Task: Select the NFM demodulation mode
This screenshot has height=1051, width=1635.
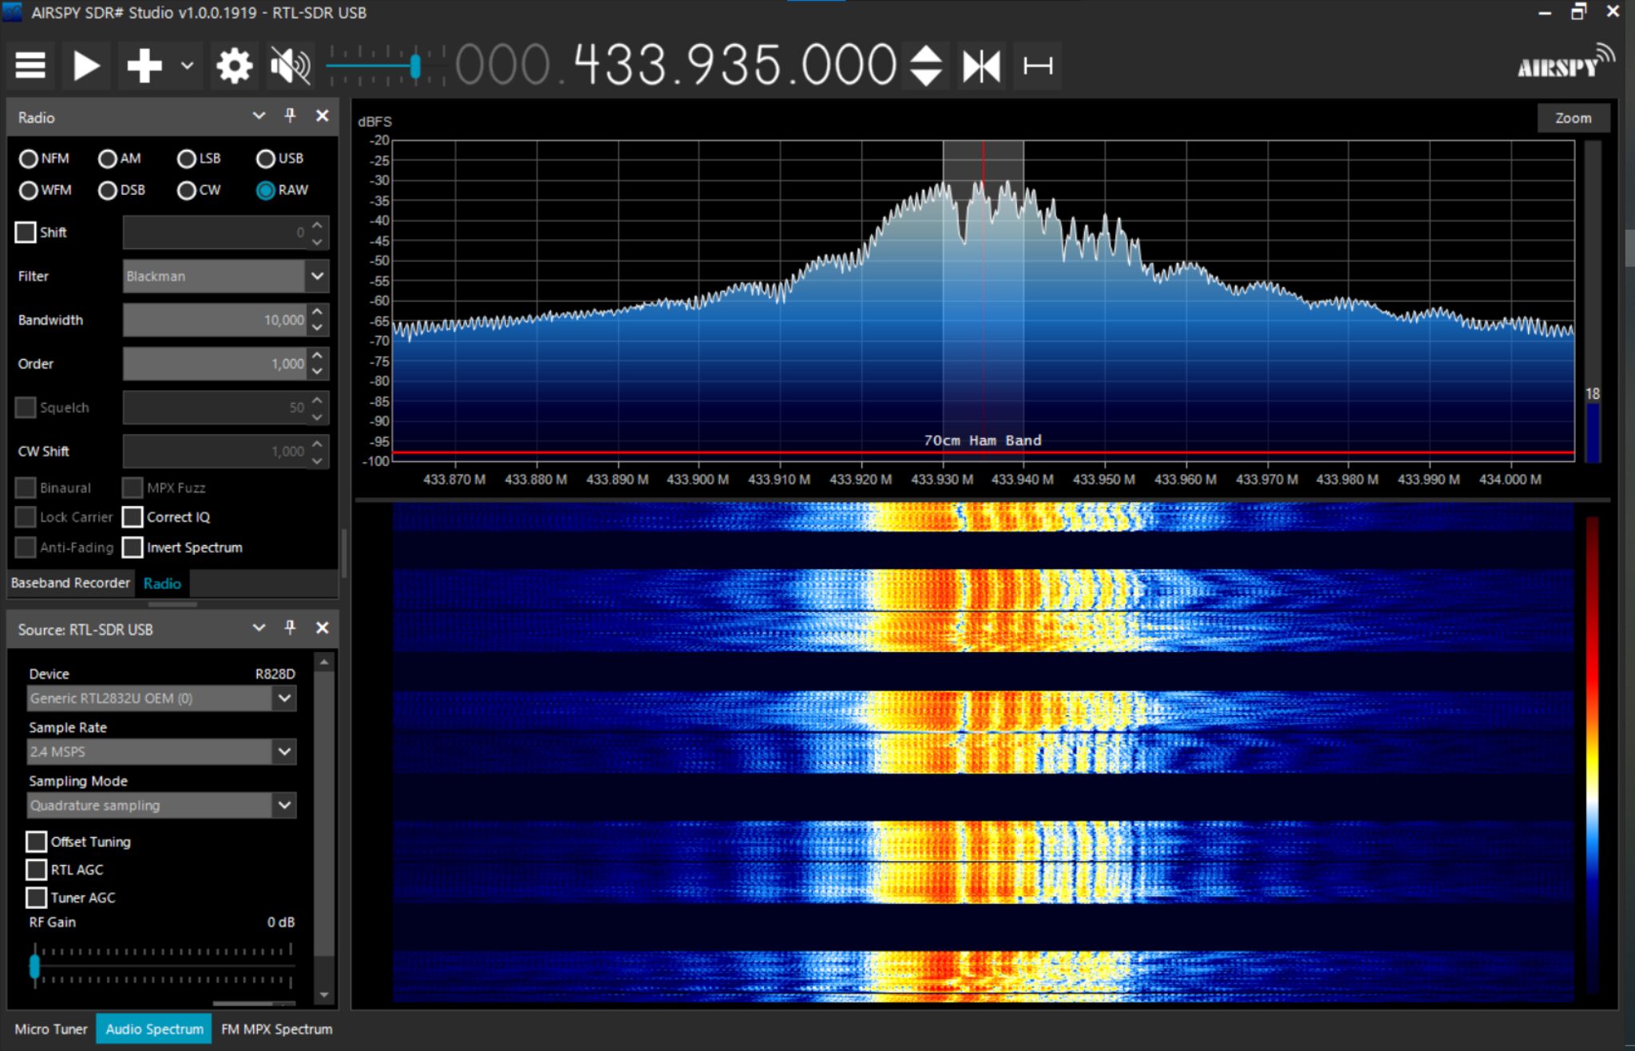Action: point(28,159)
